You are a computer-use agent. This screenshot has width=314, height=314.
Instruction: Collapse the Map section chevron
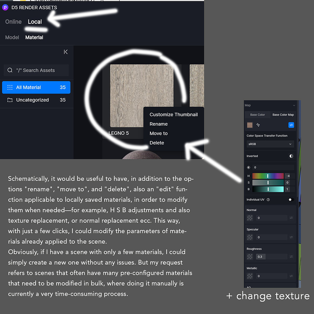294,106
